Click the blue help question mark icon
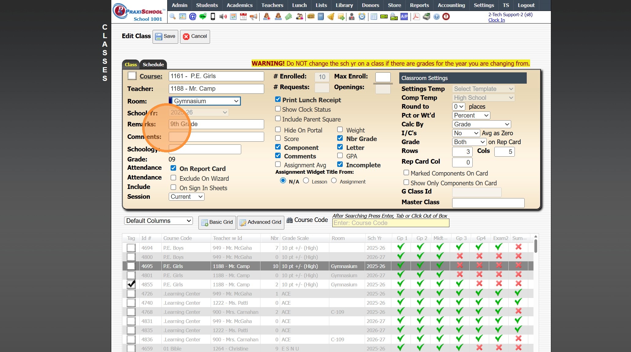This screenshot has width=631, height=352. pyautogui.click(x=437, y=16)
